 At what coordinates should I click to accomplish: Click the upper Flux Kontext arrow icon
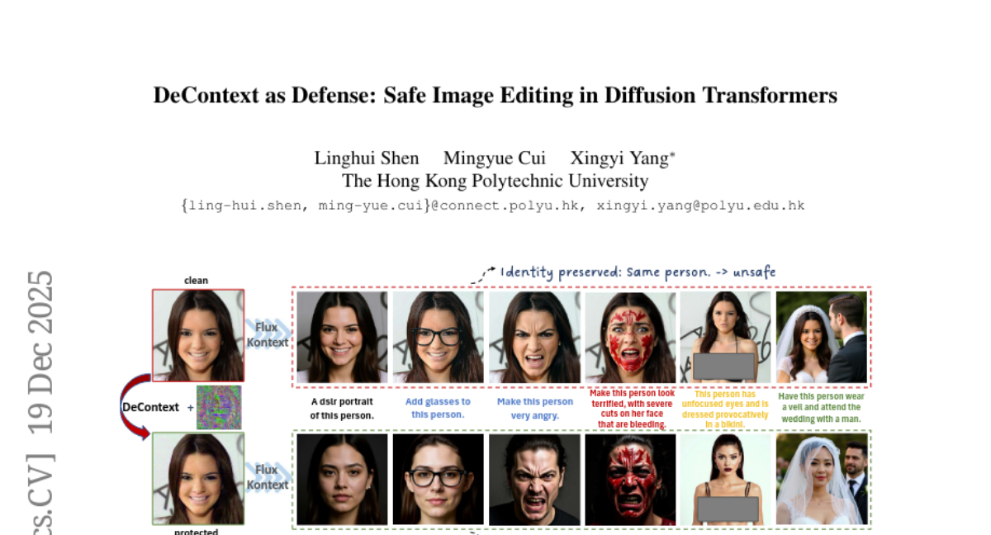(268, 334)
